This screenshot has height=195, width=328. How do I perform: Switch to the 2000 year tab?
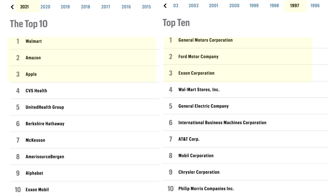tap(234, 6)
